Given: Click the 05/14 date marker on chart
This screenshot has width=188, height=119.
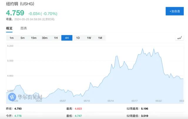Looking at the screenshot, I should pyautogui.click(x=111, y=101).
